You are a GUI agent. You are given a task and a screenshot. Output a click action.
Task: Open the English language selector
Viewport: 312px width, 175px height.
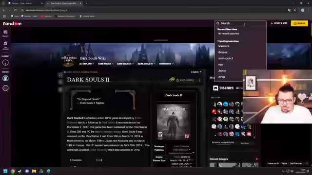(x=196, y=72)
